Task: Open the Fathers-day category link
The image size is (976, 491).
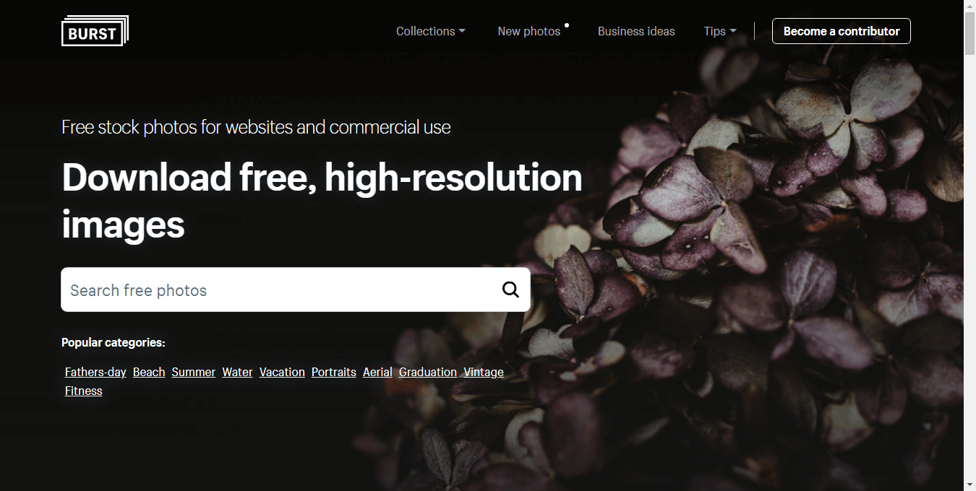Action: (x=95, y=372)
